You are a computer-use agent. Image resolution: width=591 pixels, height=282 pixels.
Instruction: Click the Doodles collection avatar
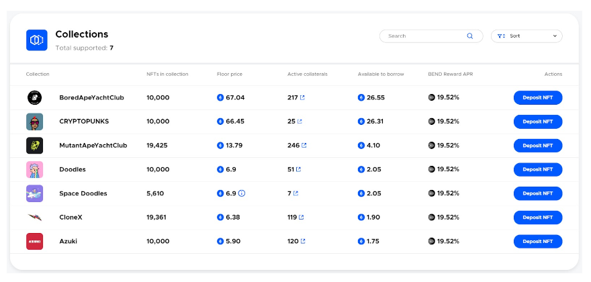click(34, 170)
